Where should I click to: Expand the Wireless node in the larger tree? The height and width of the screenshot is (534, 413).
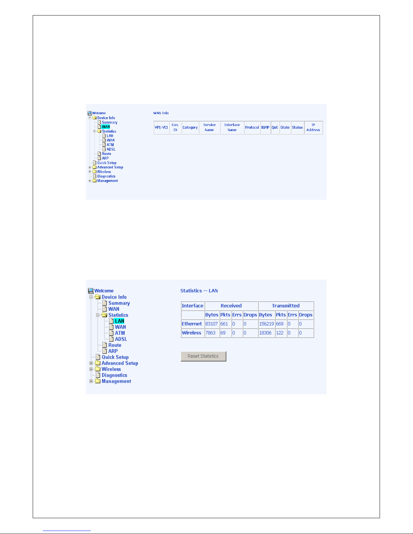91,369
